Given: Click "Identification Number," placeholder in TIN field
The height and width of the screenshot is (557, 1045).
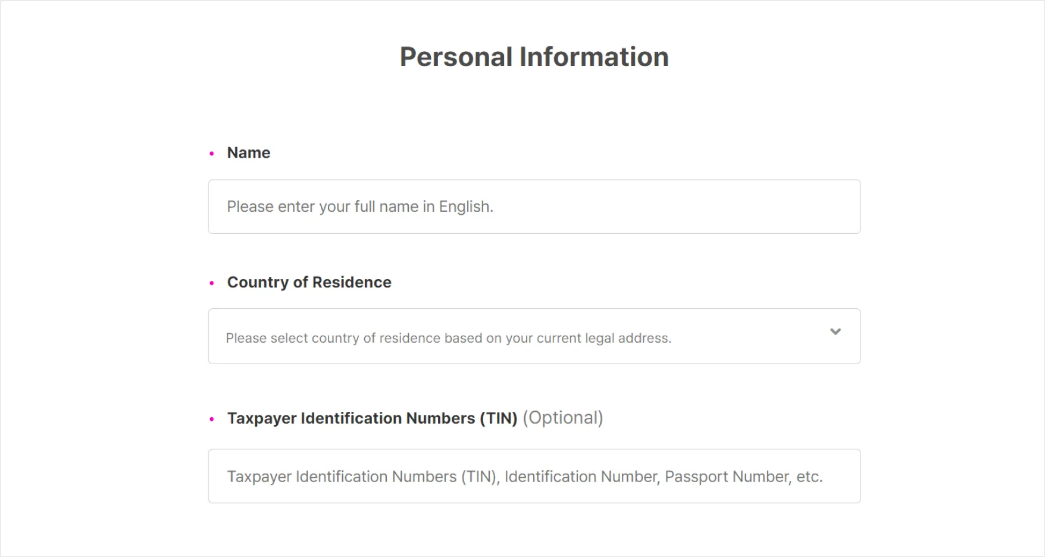Looking at the screenshot, I should (x=582, y=477).
